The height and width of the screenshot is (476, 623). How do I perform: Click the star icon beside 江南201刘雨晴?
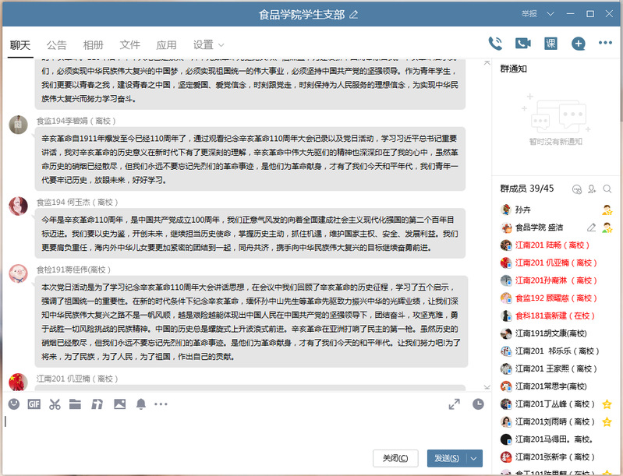click(x=607, y=421)
